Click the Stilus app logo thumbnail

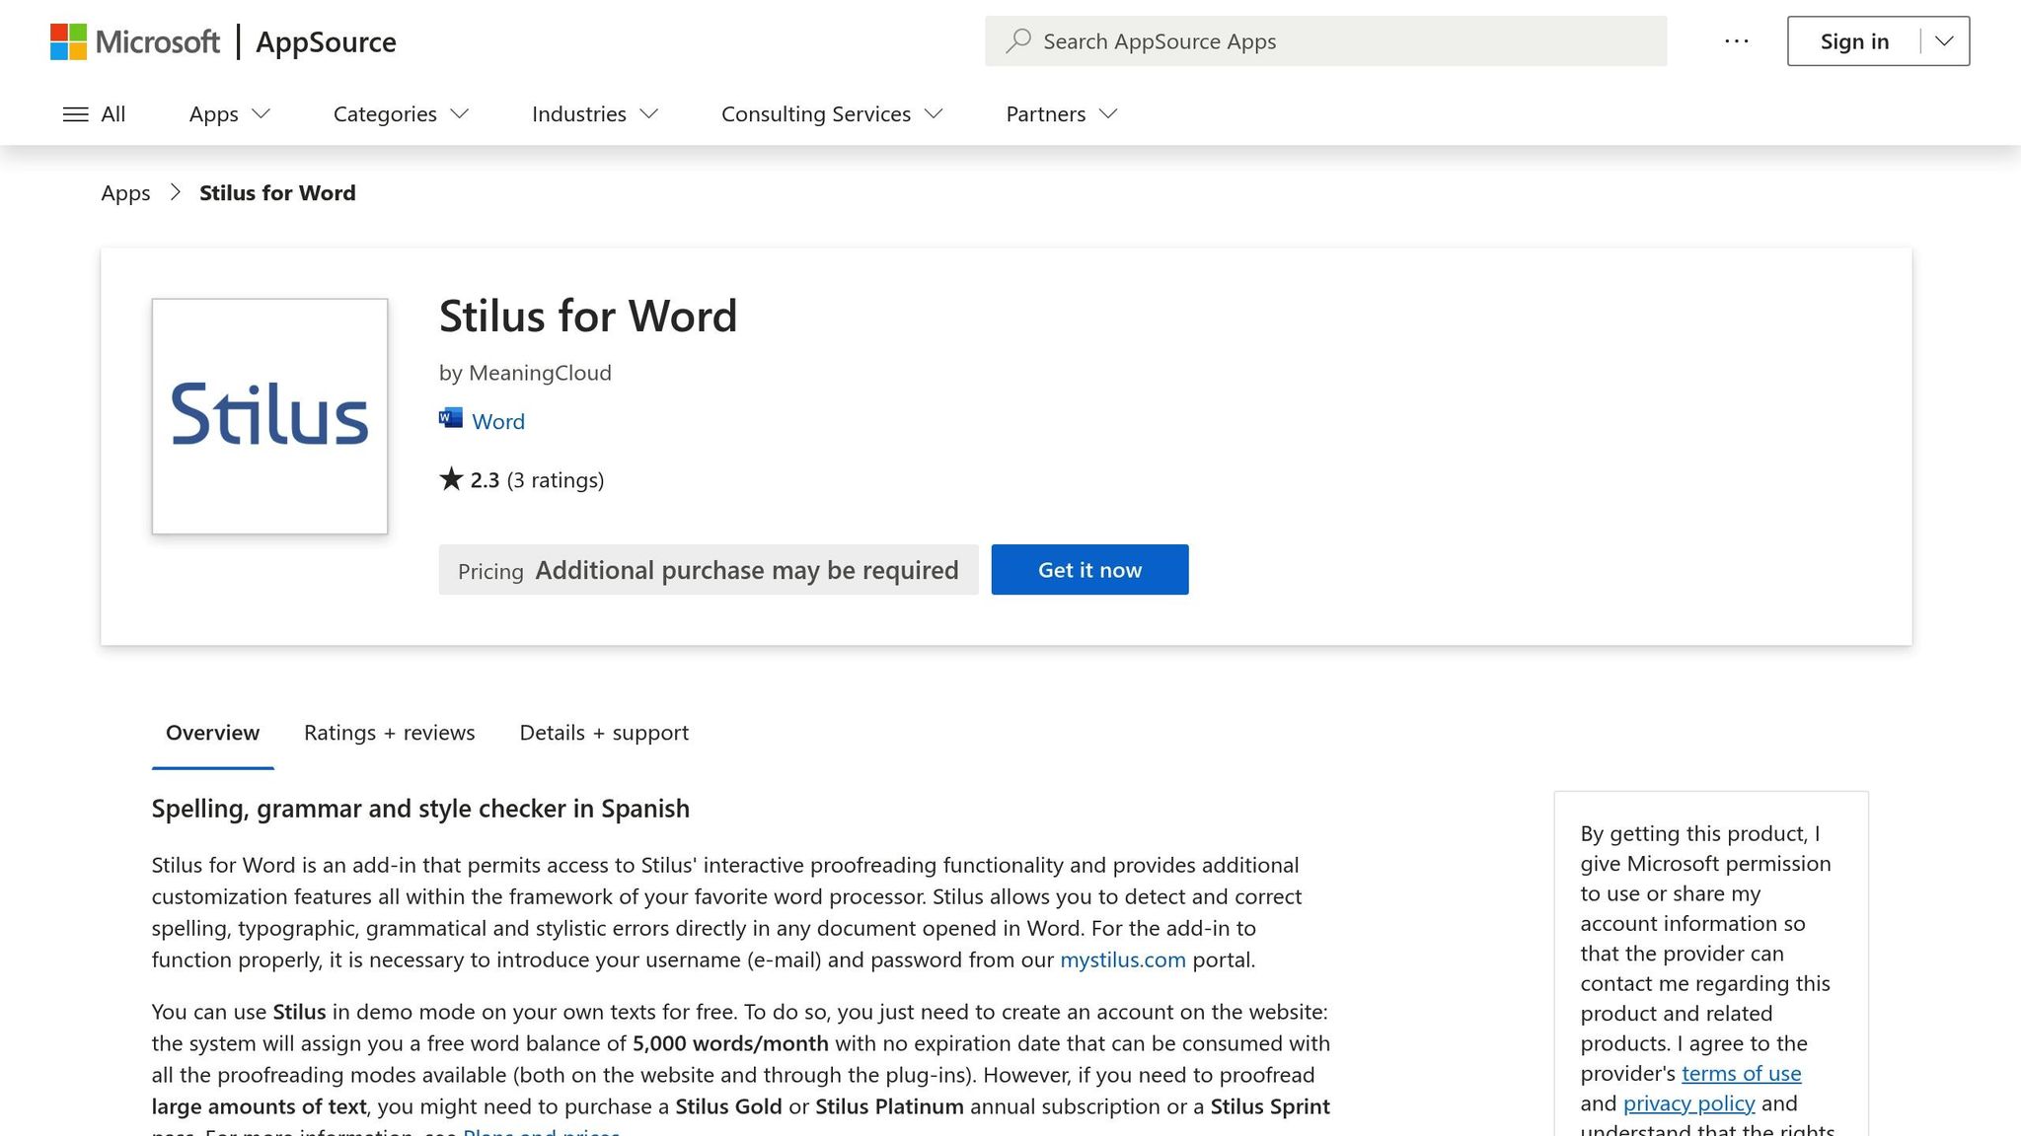coord(269,416)
